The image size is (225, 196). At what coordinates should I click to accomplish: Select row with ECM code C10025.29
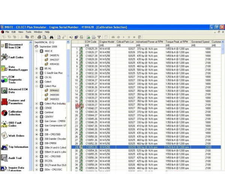tap(91, 48)
